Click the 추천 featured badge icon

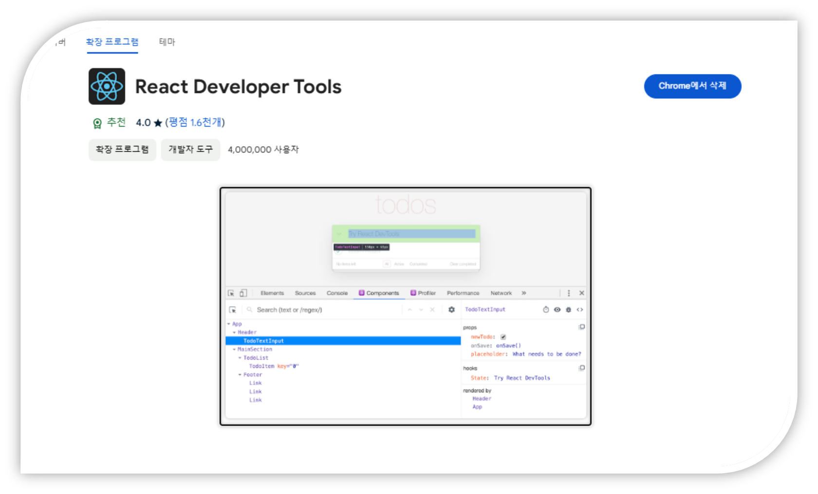coord(97,123)
